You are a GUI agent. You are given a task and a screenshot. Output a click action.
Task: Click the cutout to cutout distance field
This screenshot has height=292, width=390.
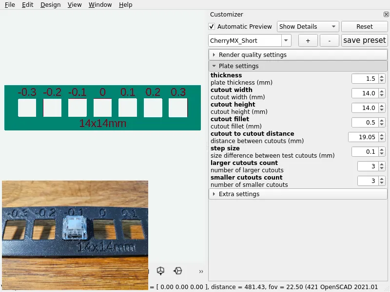coord(363,137)
